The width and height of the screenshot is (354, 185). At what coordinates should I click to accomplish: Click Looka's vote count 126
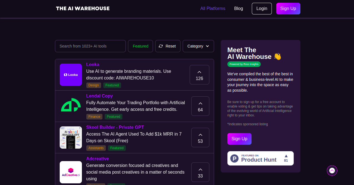[x=199, y=78]
